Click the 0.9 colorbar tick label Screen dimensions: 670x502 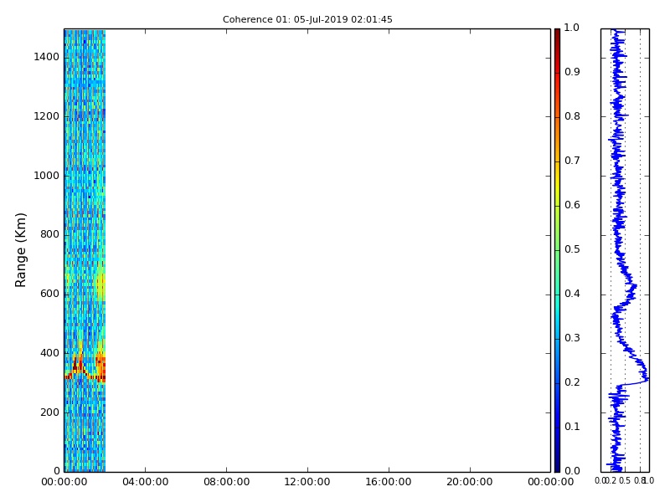tap(572, 72)
